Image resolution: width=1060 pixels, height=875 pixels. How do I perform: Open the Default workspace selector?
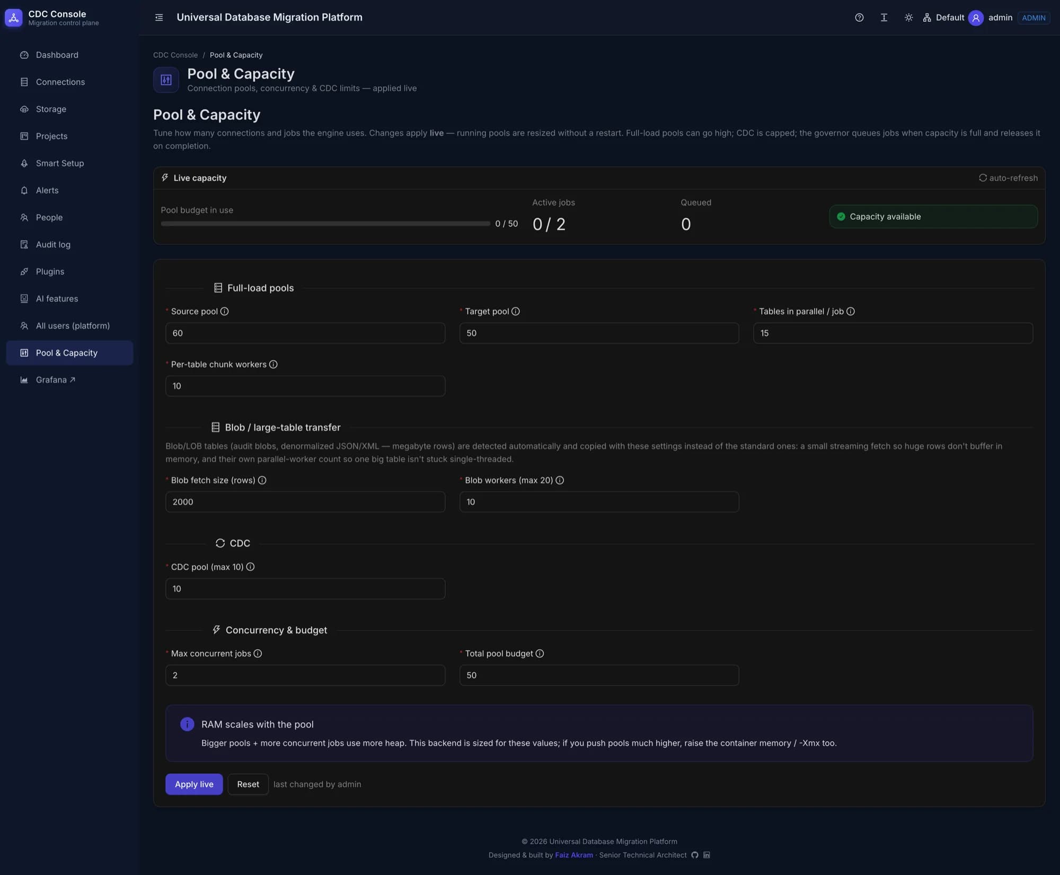[943, 17]
